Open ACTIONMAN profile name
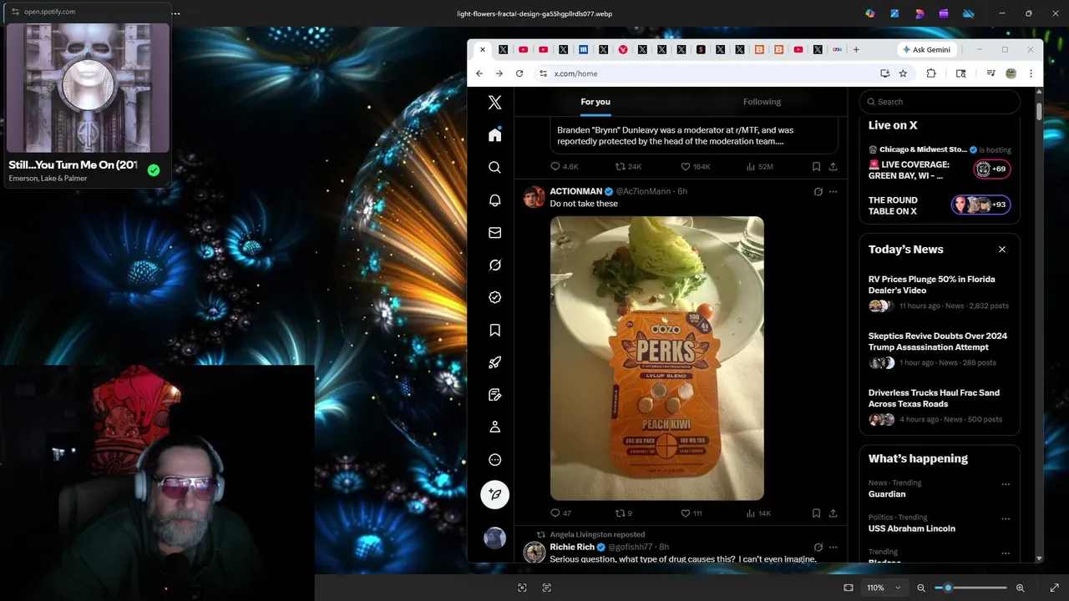This screenshot has height=601, width=1069. [576, 191]
